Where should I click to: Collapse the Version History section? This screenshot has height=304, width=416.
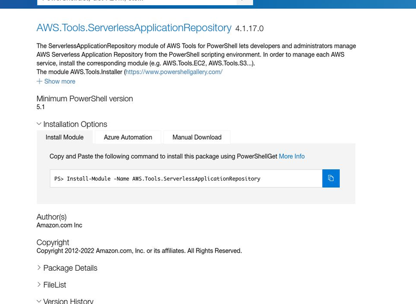click(66, 301)
